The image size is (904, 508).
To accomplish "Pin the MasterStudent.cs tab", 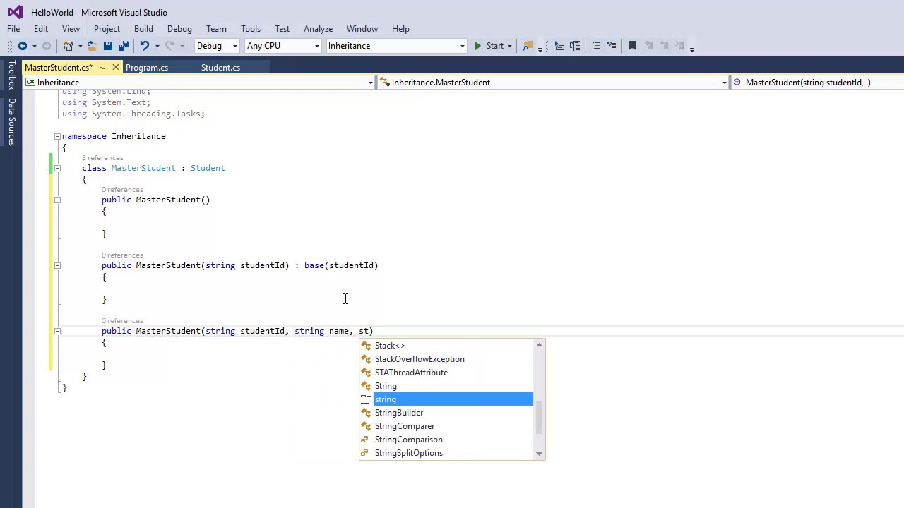I will pyautogui.click(x=102, y=68).
